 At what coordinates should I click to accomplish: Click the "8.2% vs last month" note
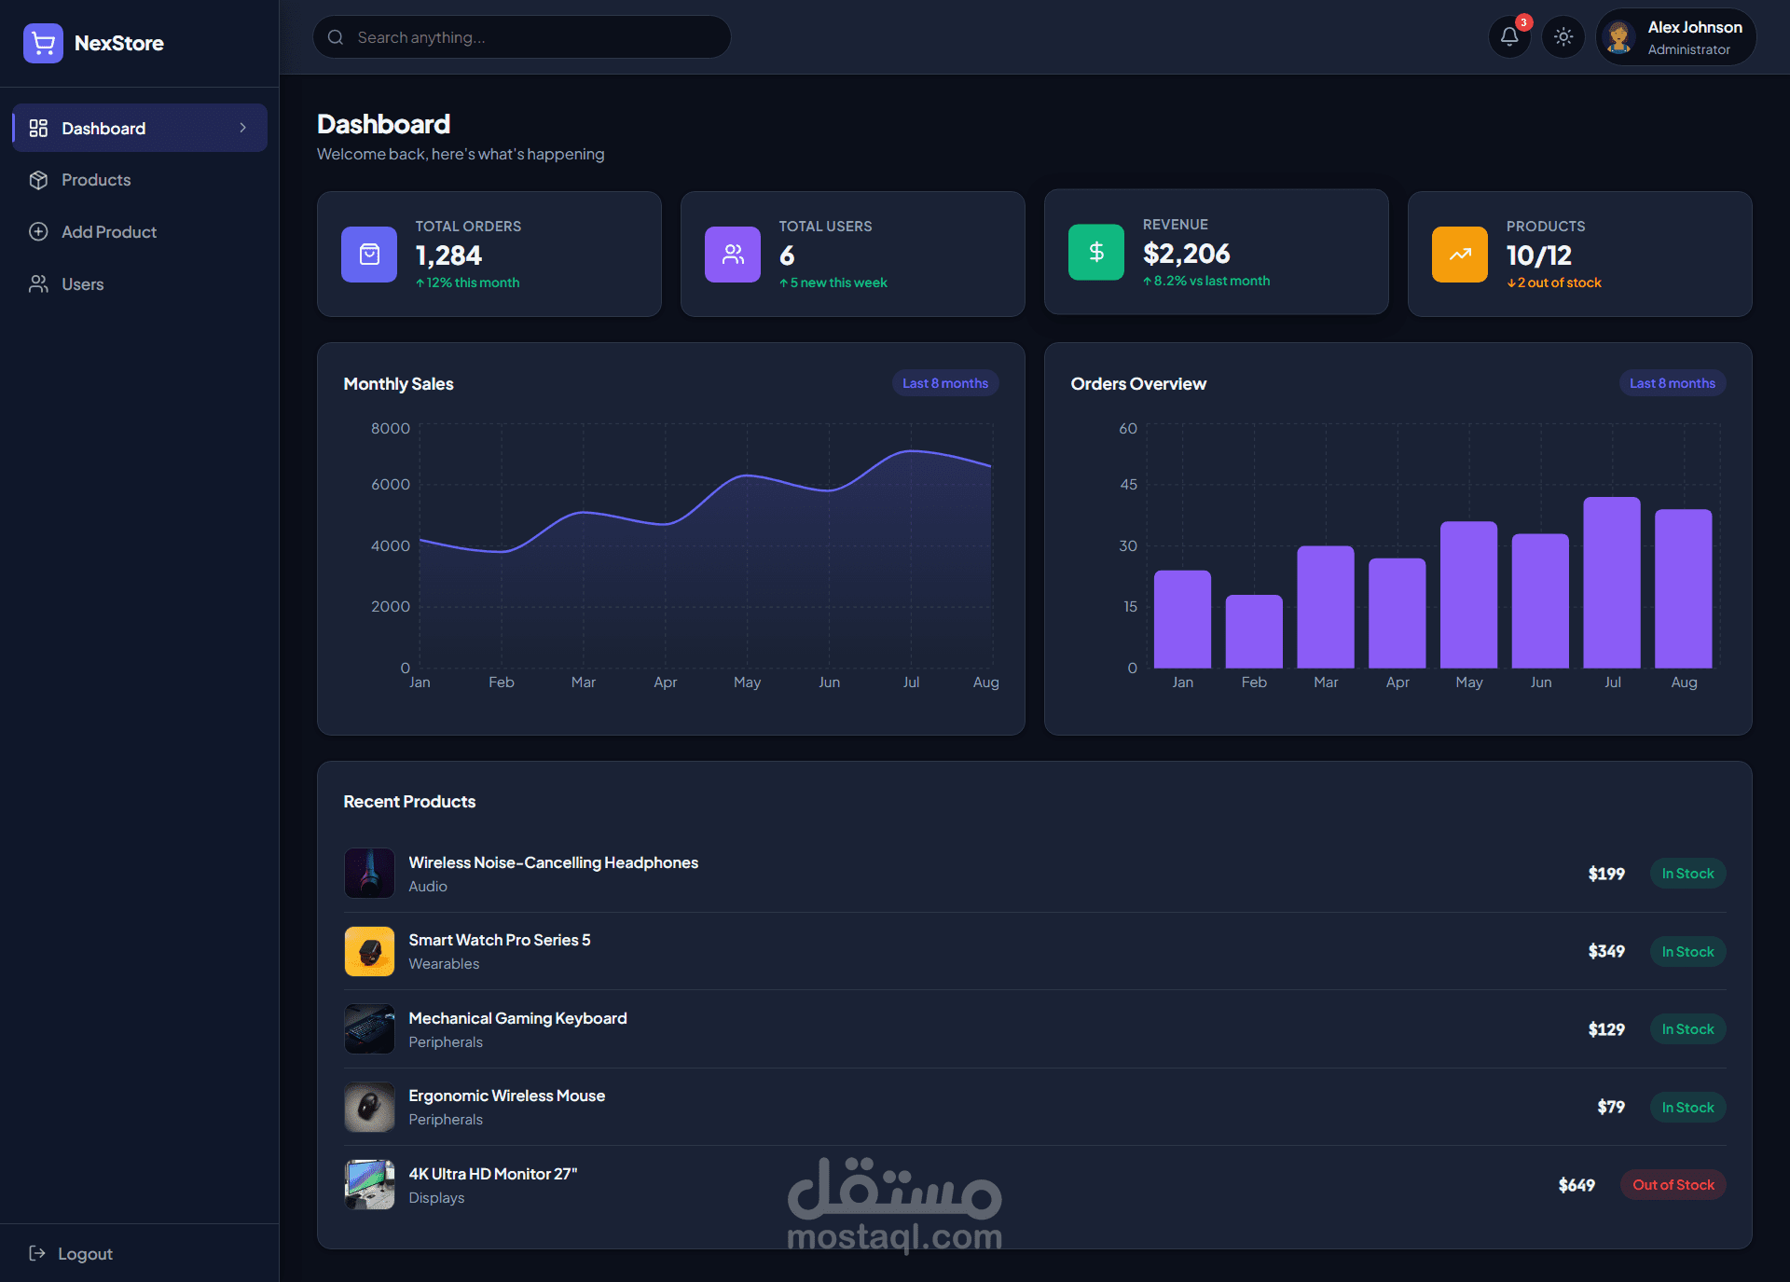tap(1206, 281)
